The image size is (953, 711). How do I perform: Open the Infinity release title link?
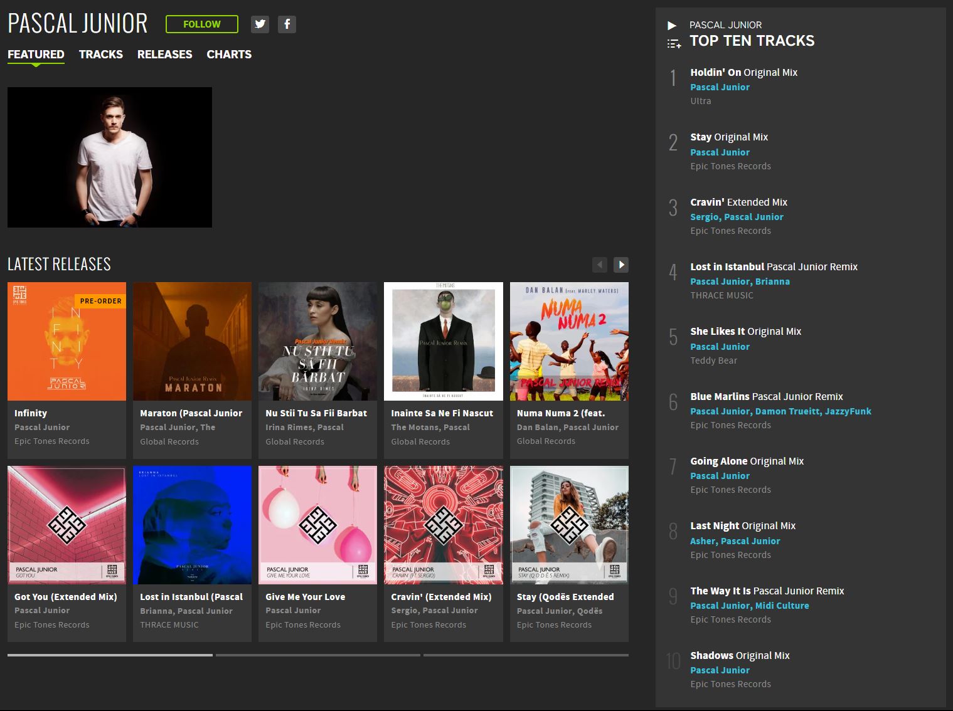[31, 413]
